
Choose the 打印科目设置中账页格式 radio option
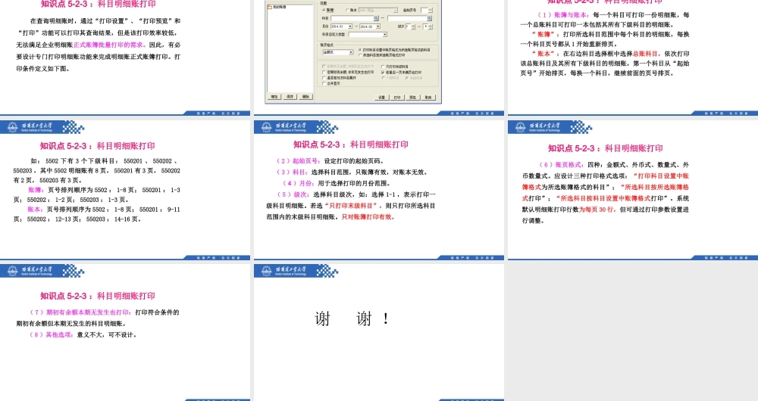coord(359,50)
